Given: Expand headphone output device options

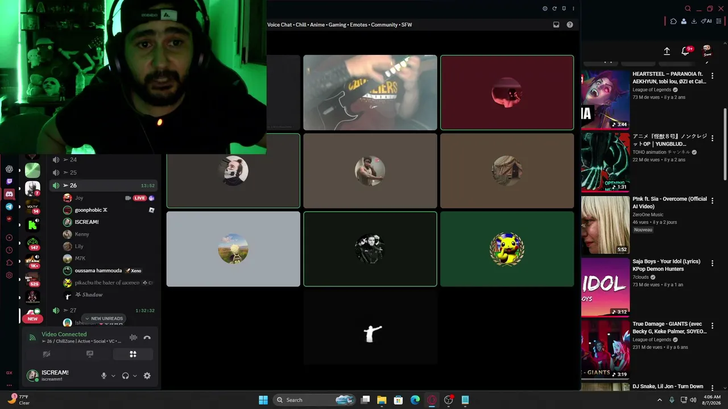Looking at the screenshot, I should click(135, 375).
